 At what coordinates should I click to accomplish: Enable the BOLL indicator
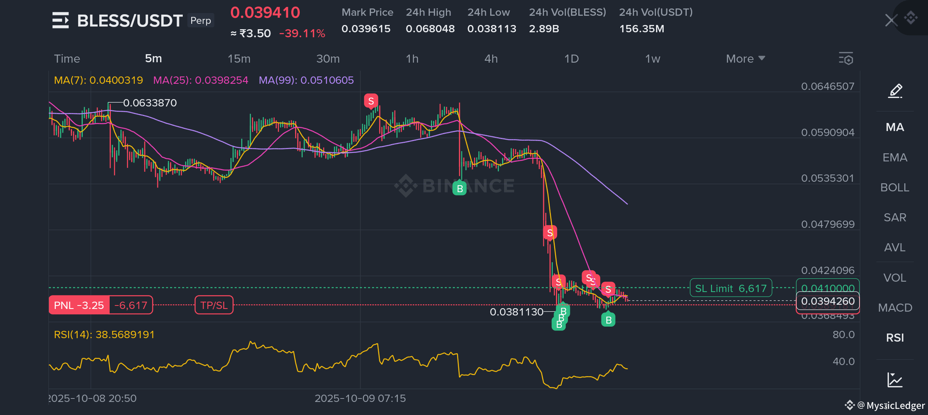pos(895,188)
